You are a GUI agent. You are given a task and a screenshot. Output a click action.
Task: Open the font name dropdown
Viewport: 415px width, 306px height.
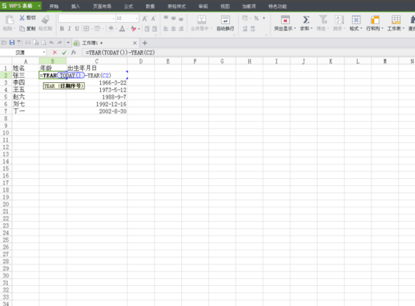[x=114, y=18]
